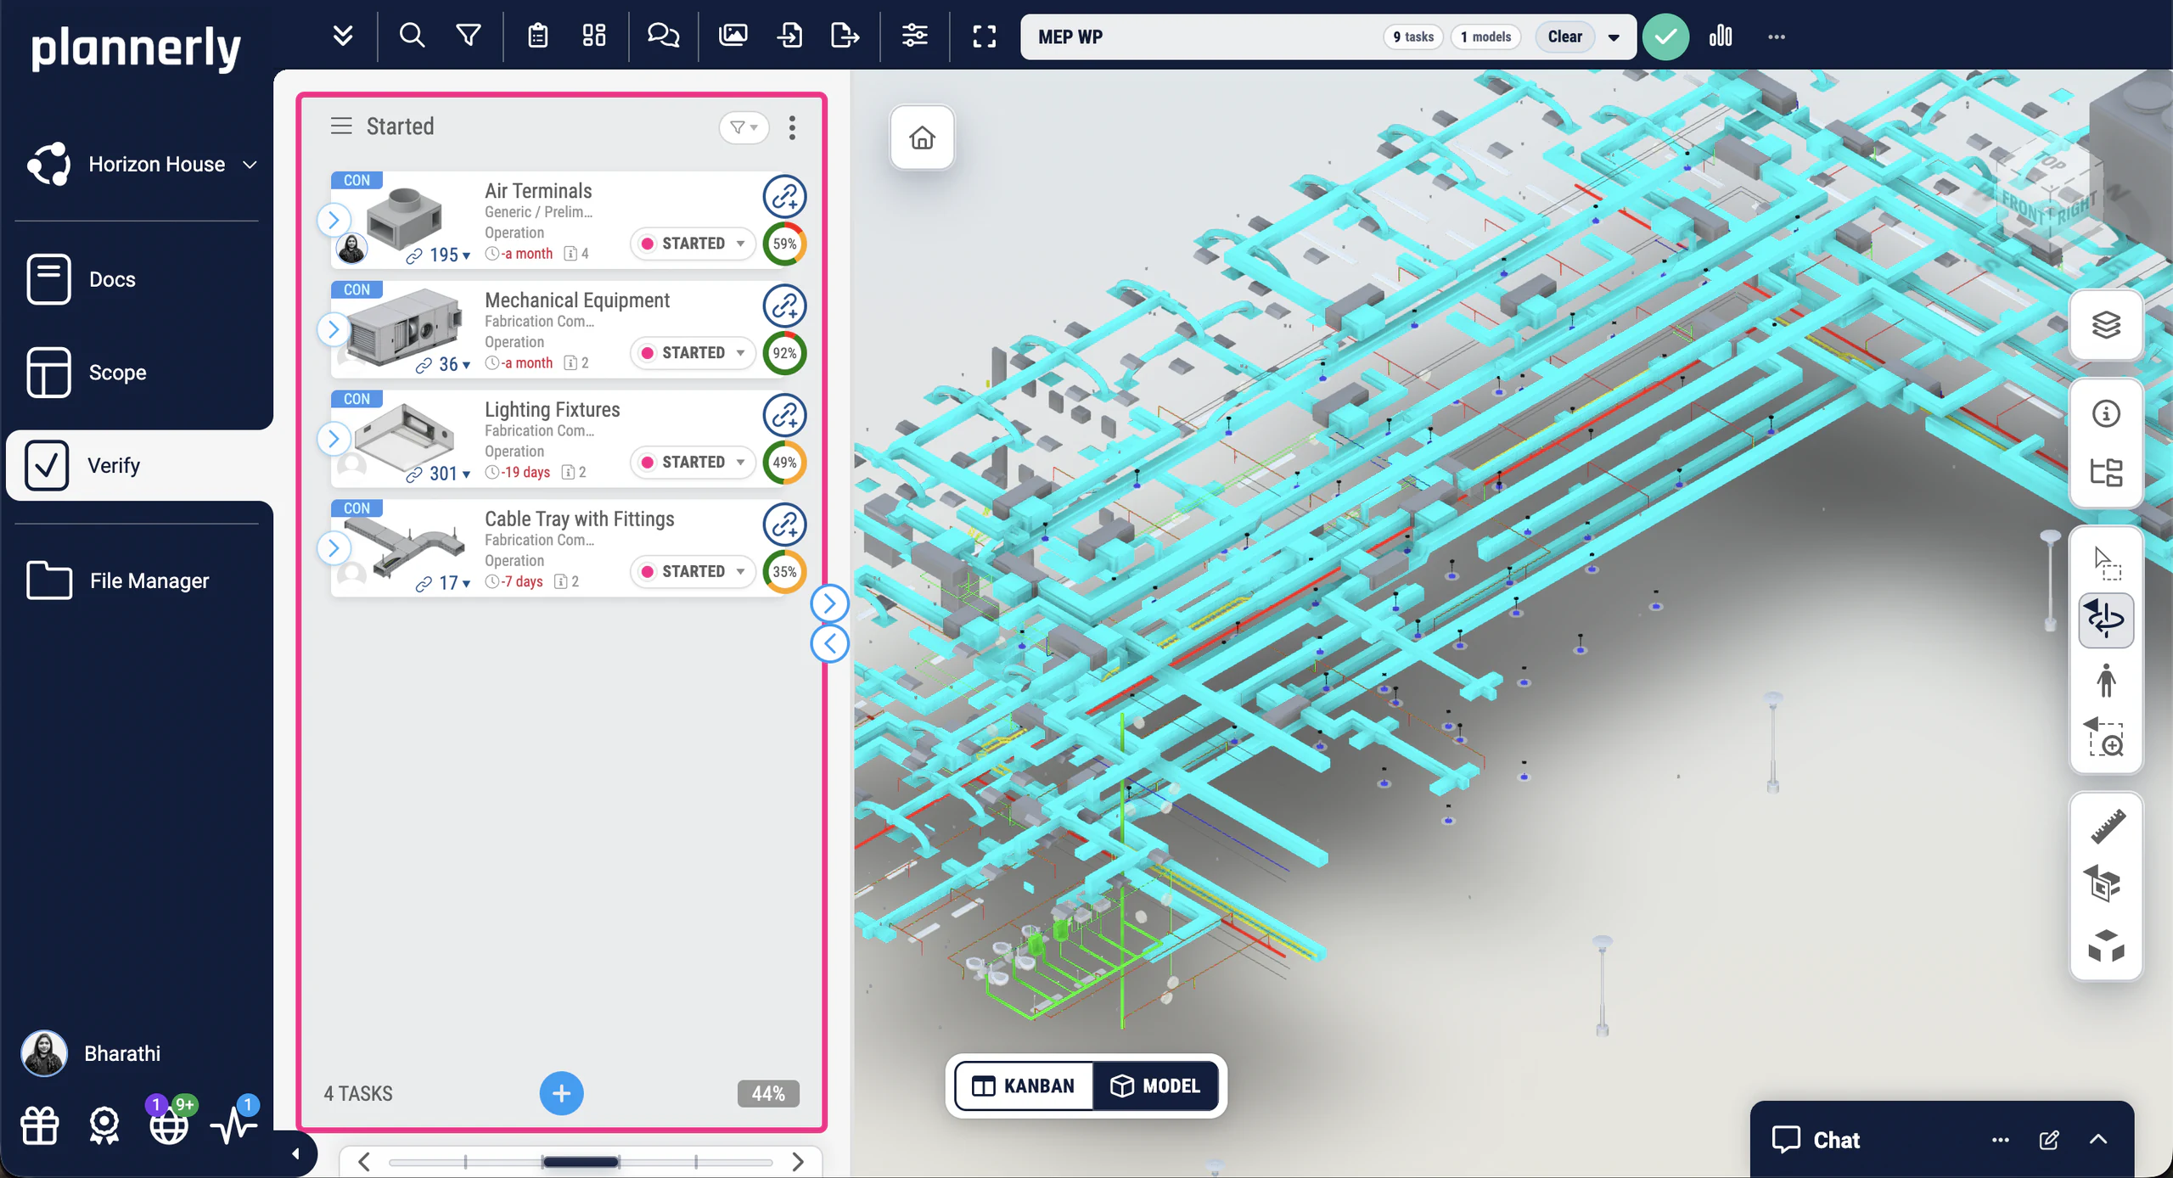2173x1178 pixels.
Task: Switch to the KANBAN view
Action: [1023, 1085]
